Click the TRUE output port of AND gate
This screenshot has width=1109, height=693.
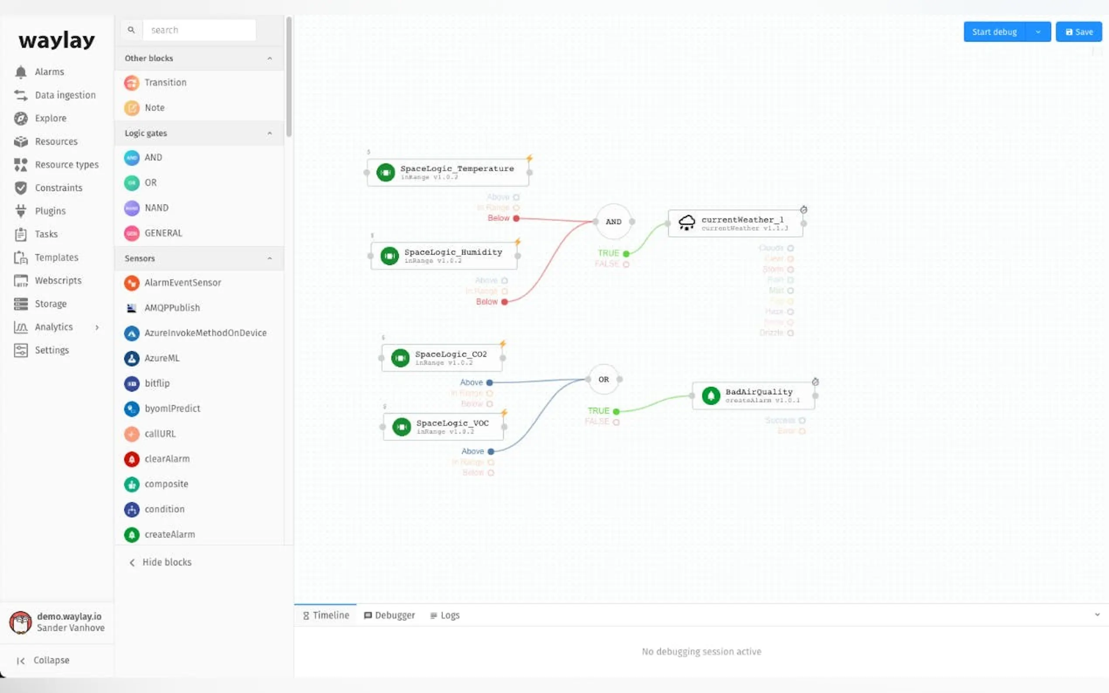click(x=626, y=254)
